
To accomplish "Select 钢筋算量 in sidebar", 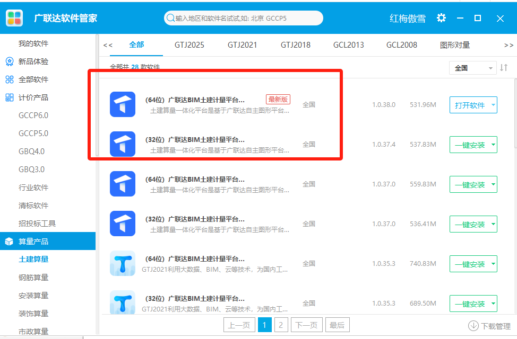I will click(x=33, y=278).
